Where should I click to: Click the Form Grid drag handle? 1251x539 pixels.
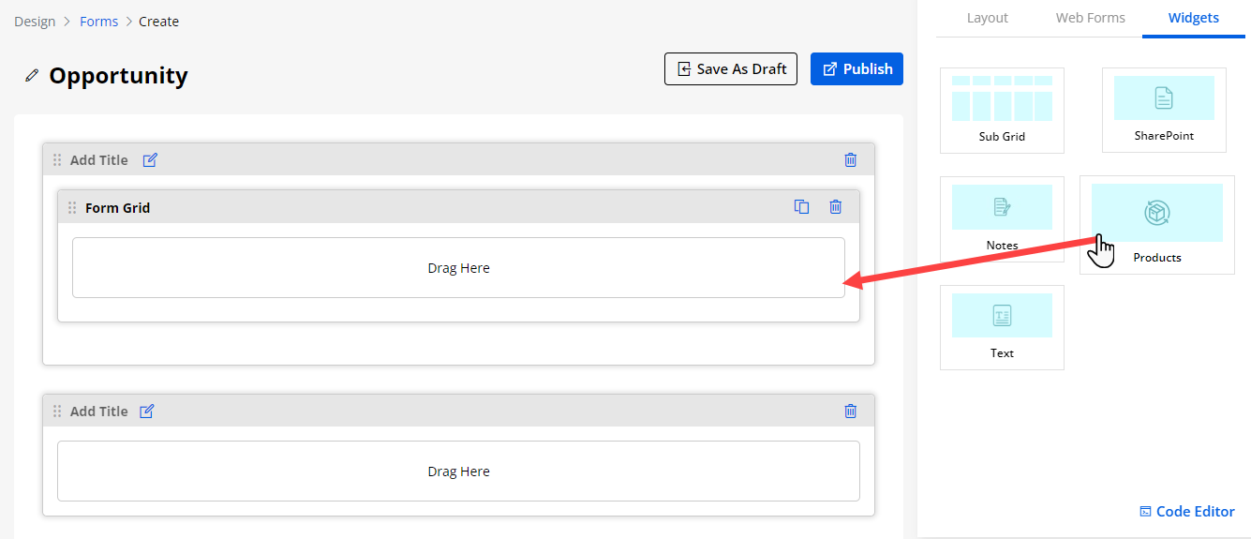coord(72,207)
